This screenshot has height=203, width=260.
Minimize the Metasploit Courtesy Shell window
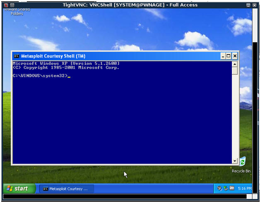[x=223, y=56]
